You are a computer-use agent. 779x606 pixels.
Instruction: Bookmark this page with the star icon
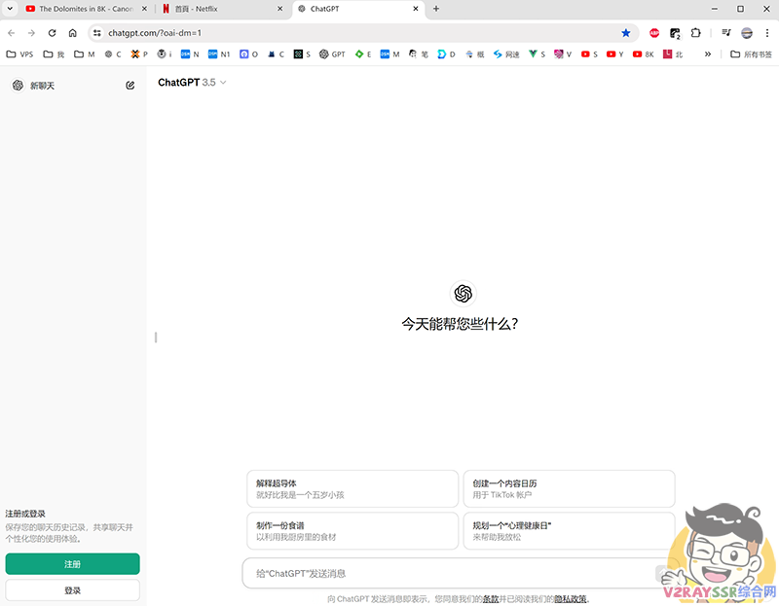[625, 32]
